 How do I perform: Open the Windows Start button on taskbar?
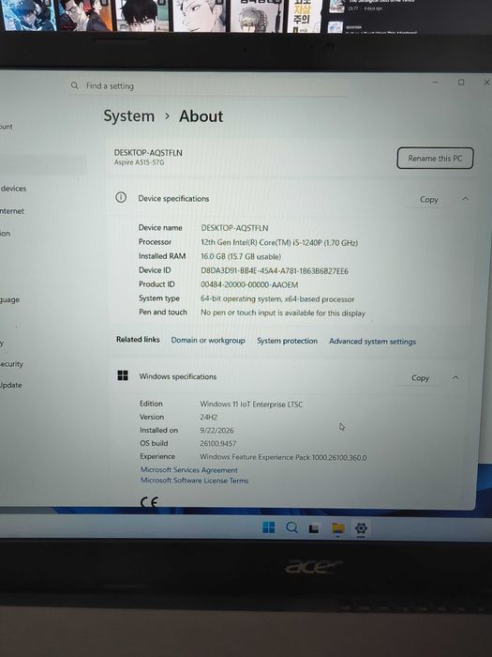(269, 527)
